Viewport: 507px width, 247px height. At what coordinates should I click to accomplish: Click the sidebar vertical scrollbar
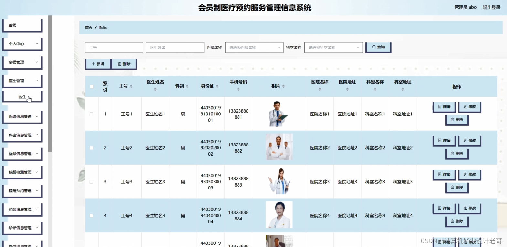(50, 83)
